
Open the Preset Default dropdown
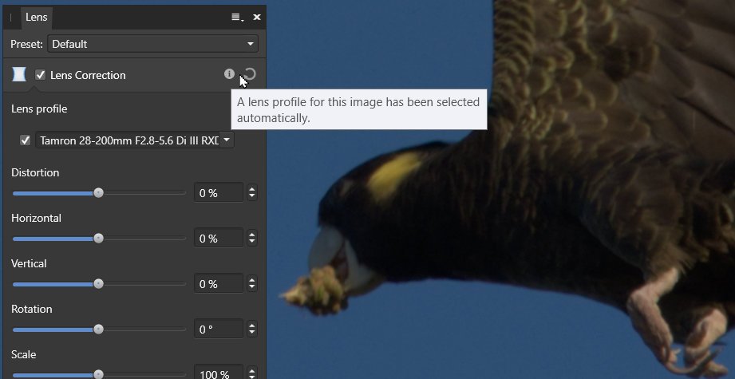pyautogui.click(x=152, y=44)
